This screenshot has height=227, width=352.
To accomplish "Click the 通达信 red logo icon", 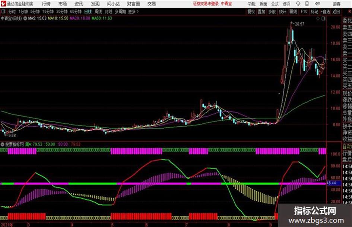I will click(3, 4).
